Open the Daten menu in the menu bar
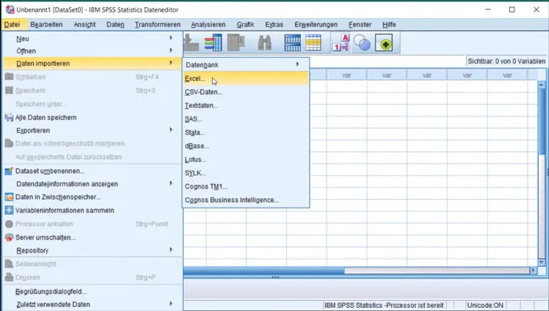 pos(115,24)
